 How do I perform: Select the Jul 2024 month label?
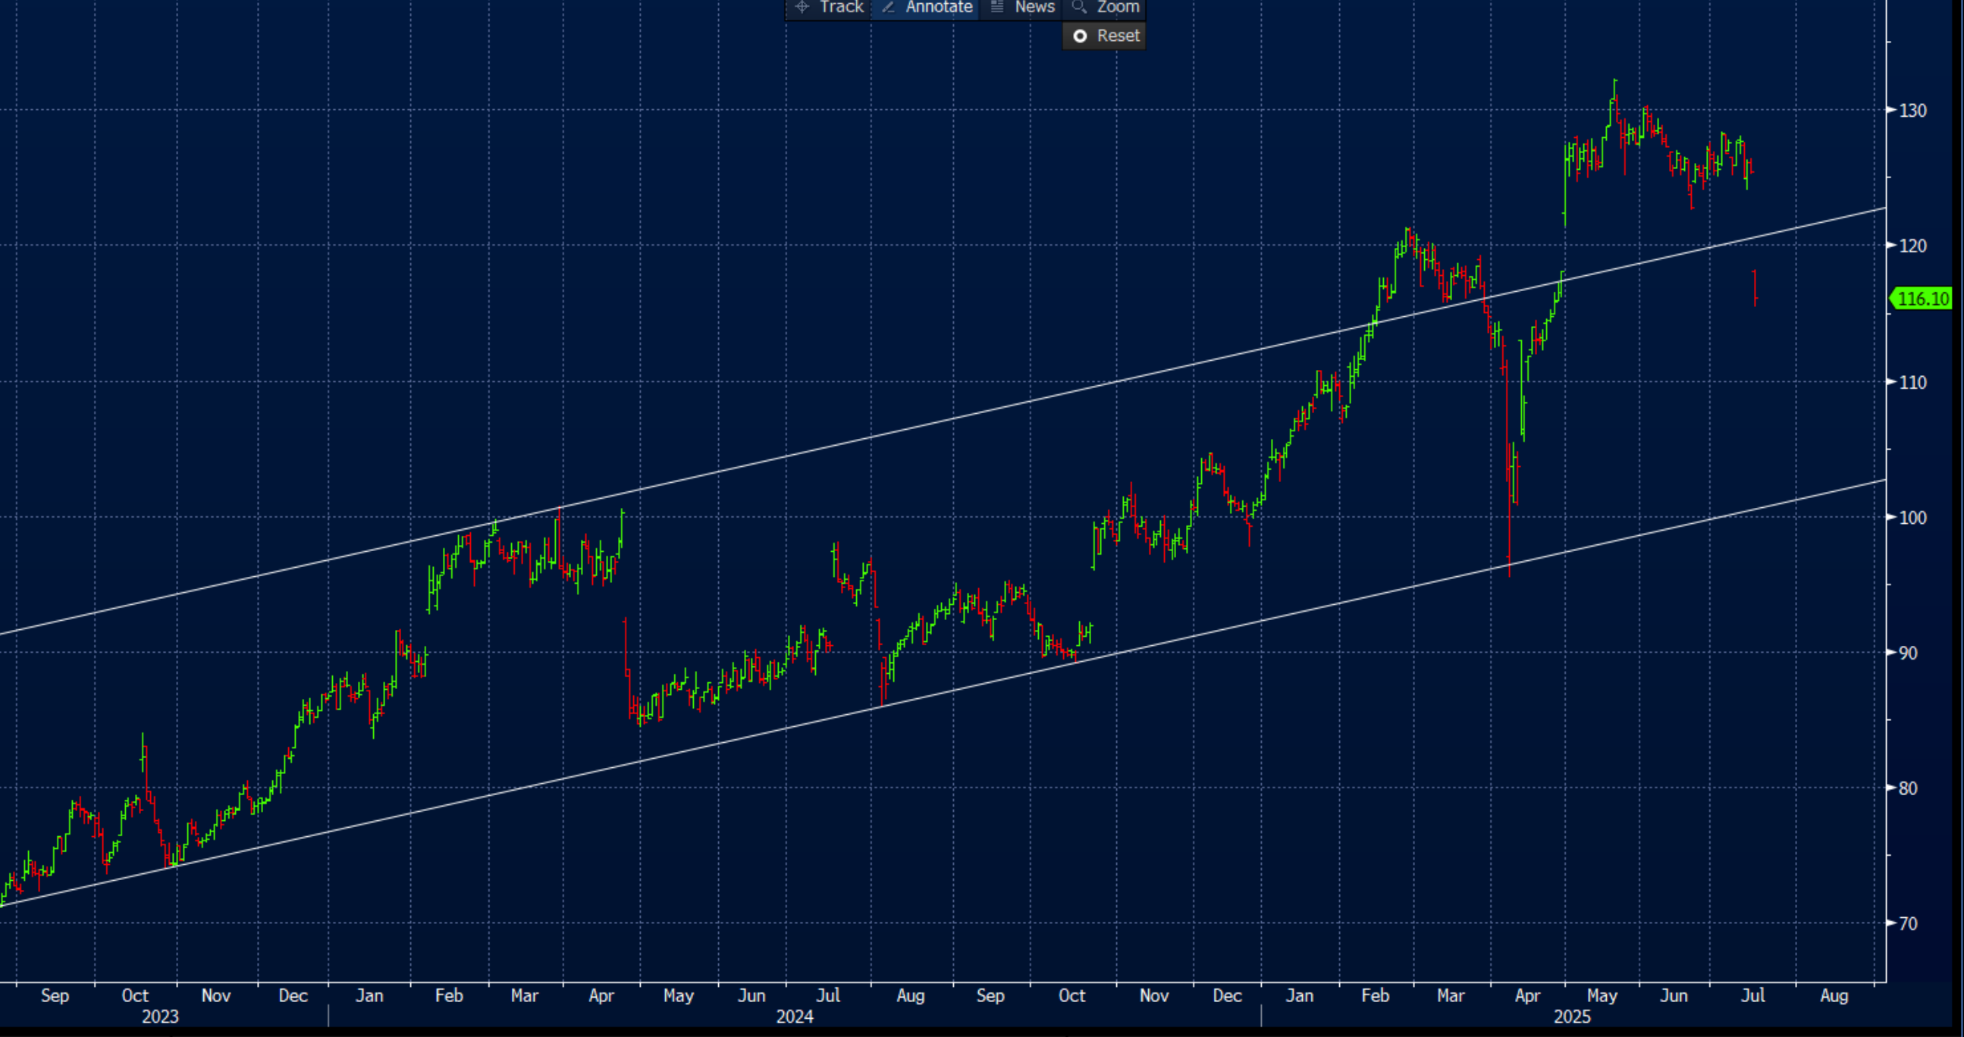coord(828,995)
